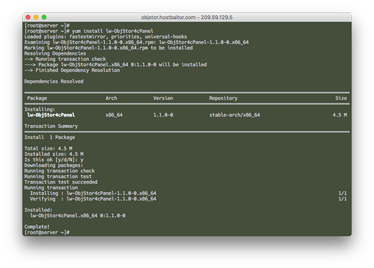Click the version value '1.1.0-0' in the table
Viewport: 374px width, 268px height.
tap(163, 115)
